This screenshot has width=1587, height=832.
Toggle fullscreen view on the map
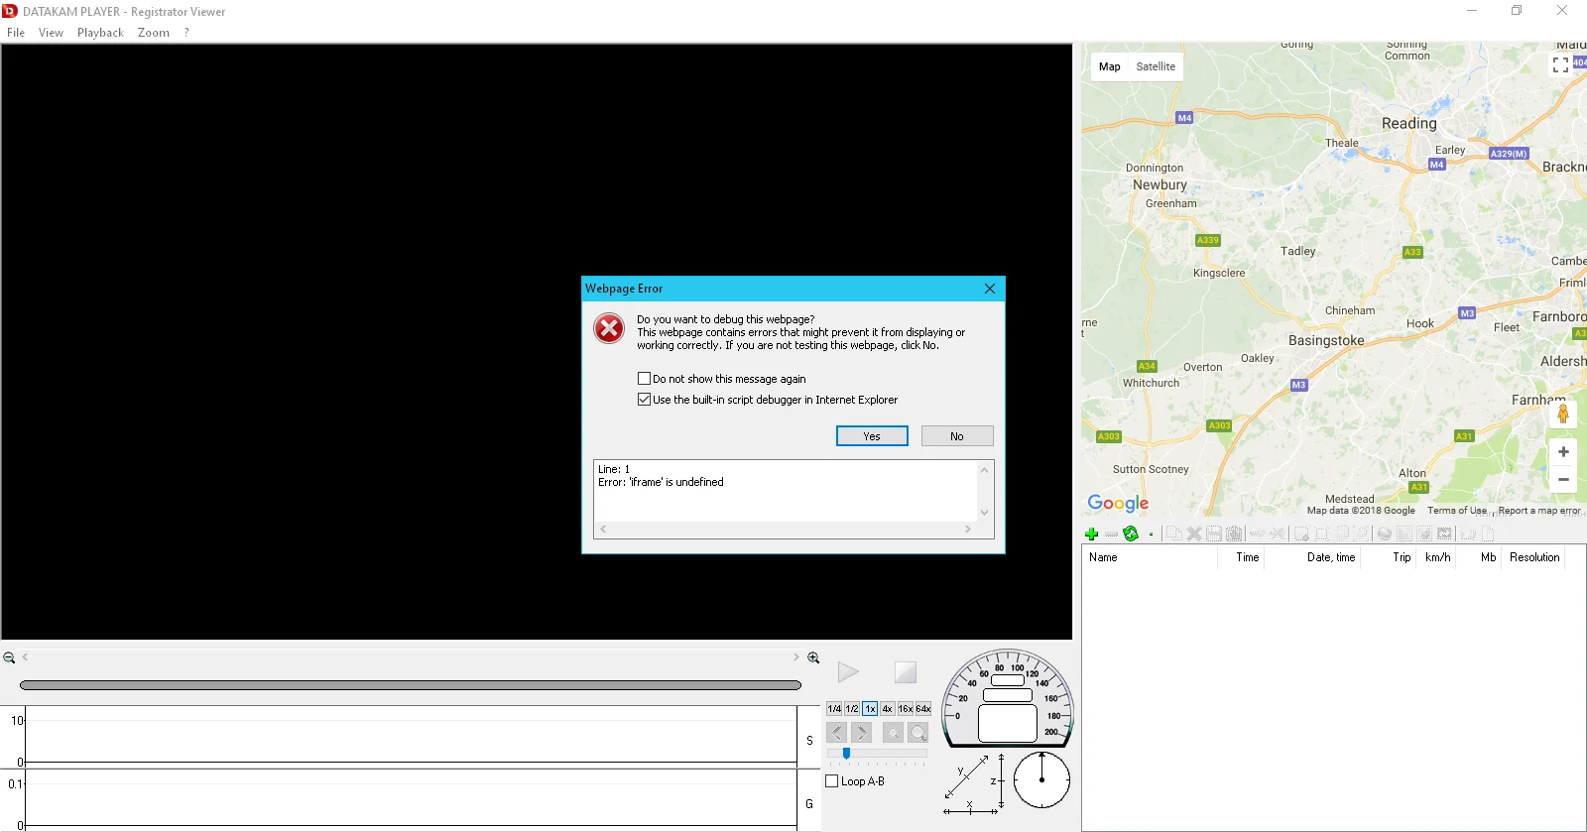1560,64
